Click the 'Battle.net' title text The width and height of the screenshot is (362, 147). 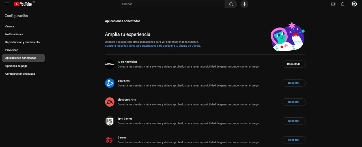coord(124,81)
